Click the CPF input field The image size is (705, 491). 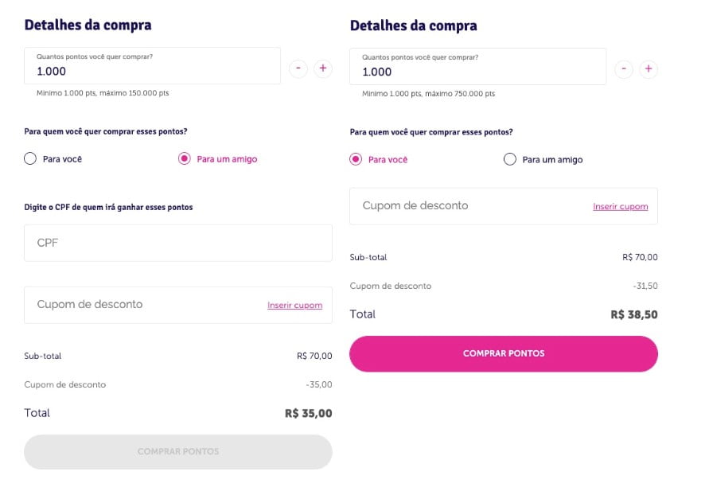click(x=177, y=243)
